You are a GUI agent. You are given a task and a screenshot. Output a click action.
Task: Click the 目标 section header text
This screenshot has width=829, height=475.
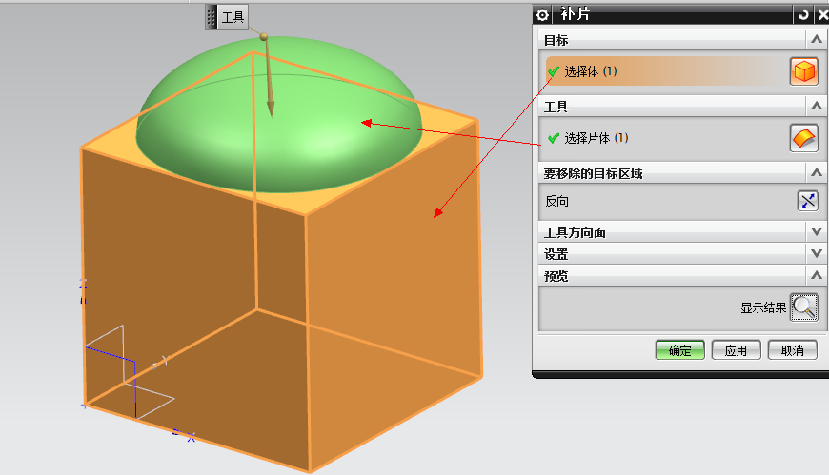coord(556,40)
